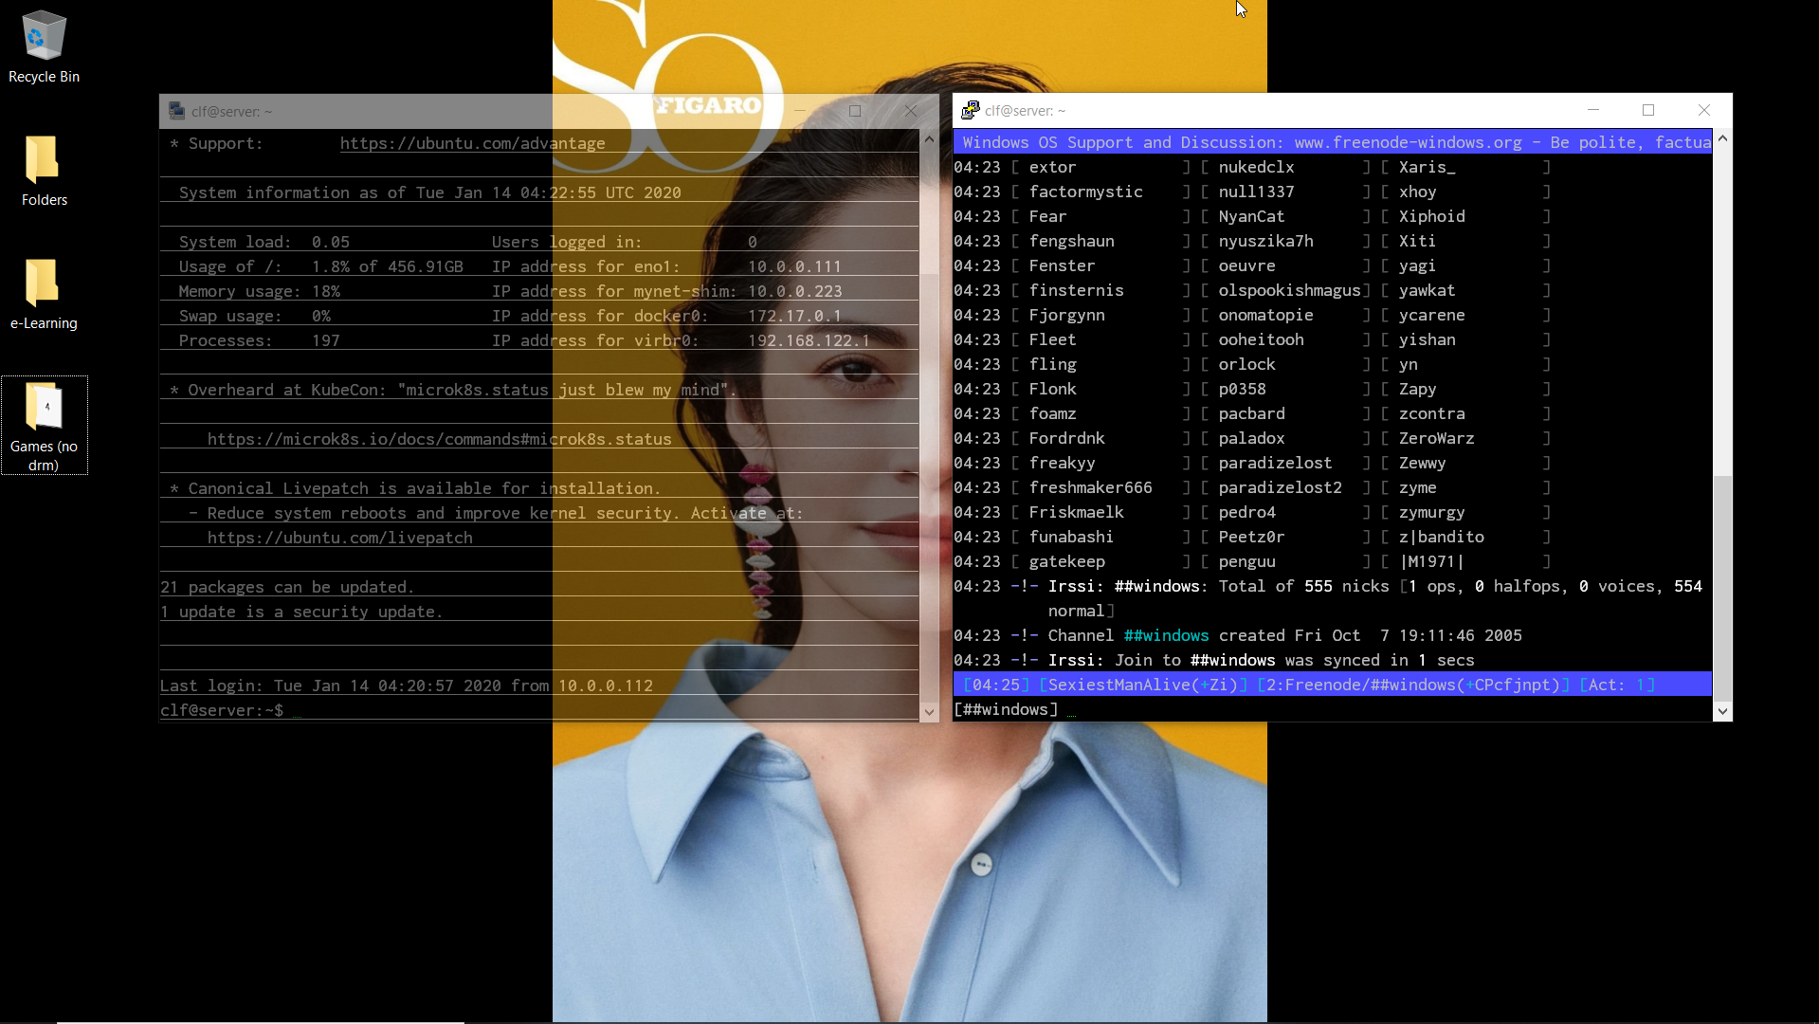
Task: Click the cyan ##windows channel name
Action: (x=1166, y=635)
